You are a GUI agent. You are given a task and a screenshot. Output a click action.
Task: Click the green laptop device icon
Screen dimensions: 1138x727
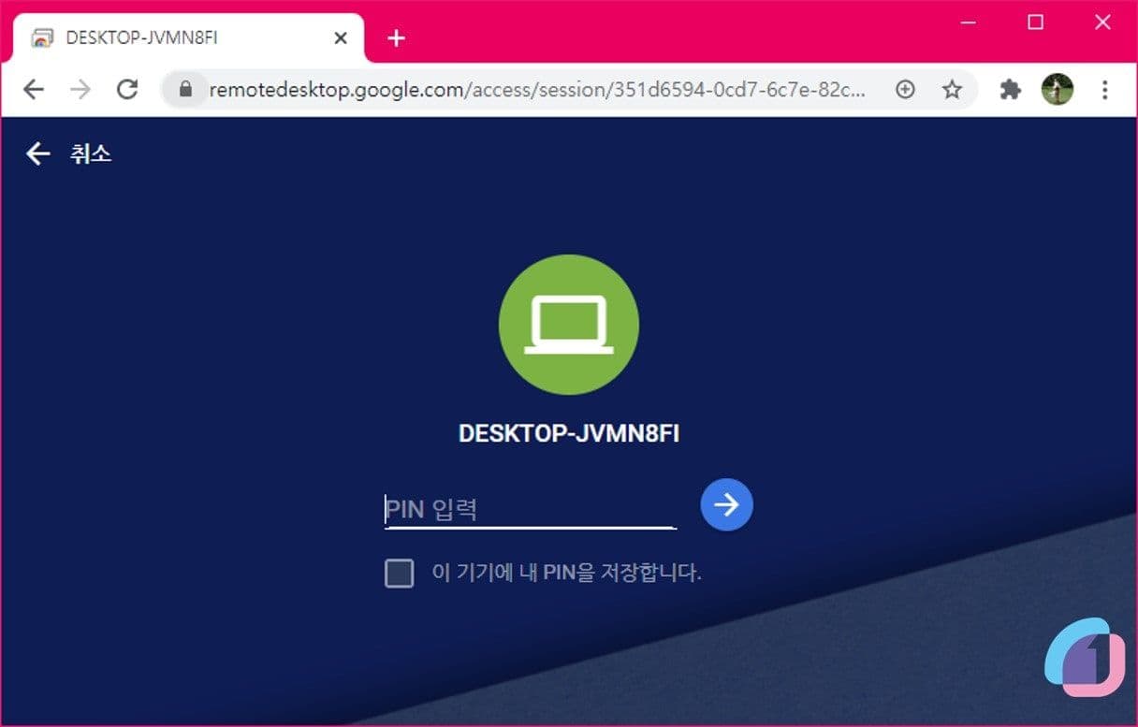coord(569,325)
